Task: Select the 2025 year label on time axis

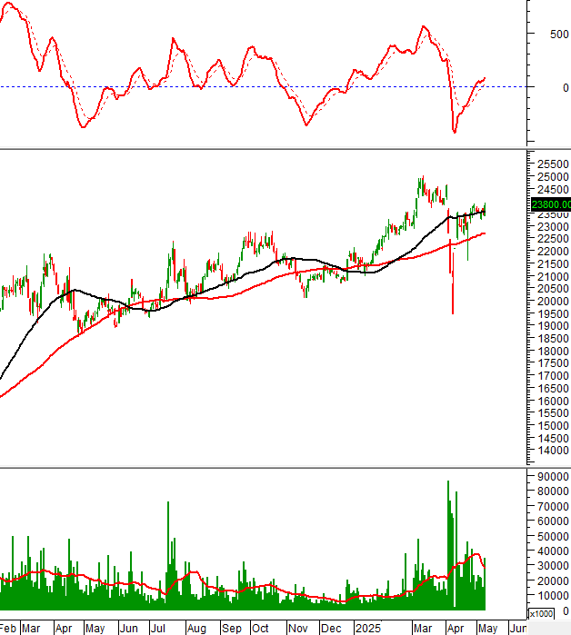Action: pyautogui.click(x=368, y=629)
